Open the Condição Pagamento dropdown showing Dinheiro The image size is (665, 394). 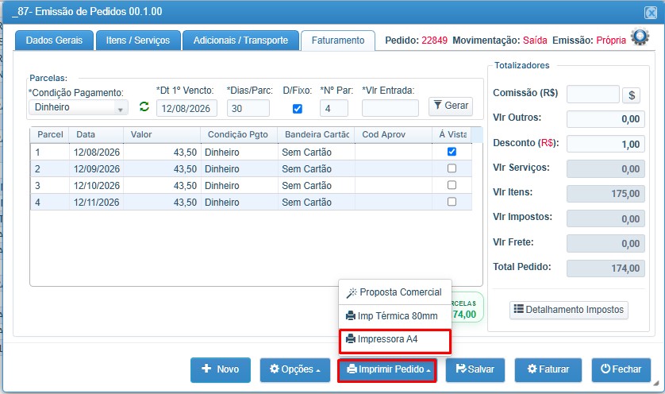[x=79, y=107]
